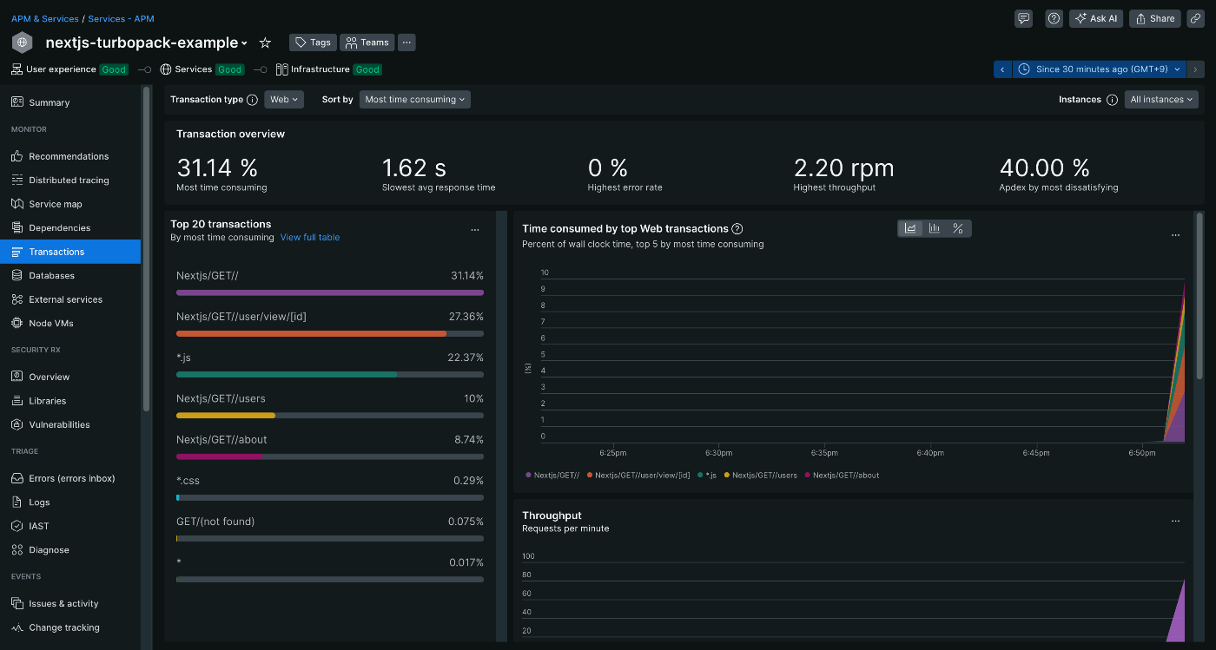This screenshot has height=650, width=1216.
Task: Open the Teams button
Action: [367, 43]
